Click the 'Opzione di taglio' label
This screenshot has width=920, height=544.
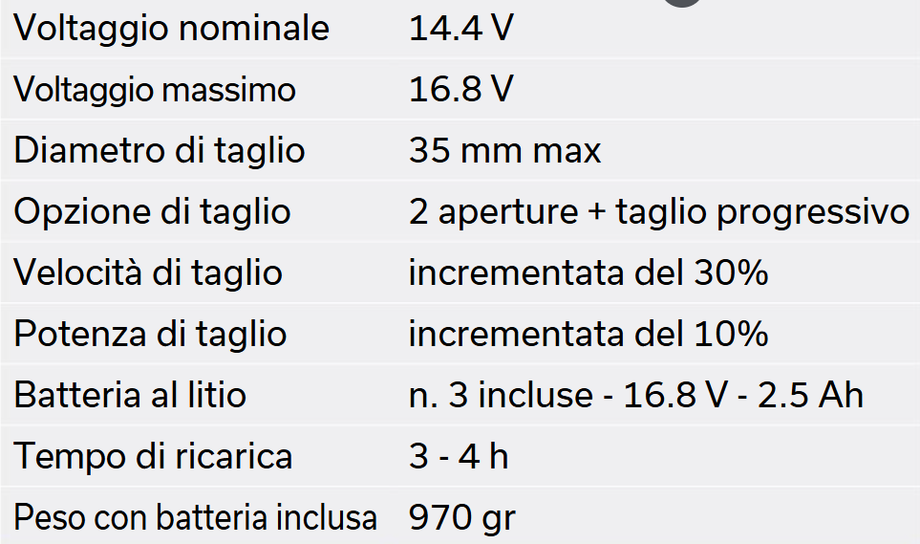[152, 211]
